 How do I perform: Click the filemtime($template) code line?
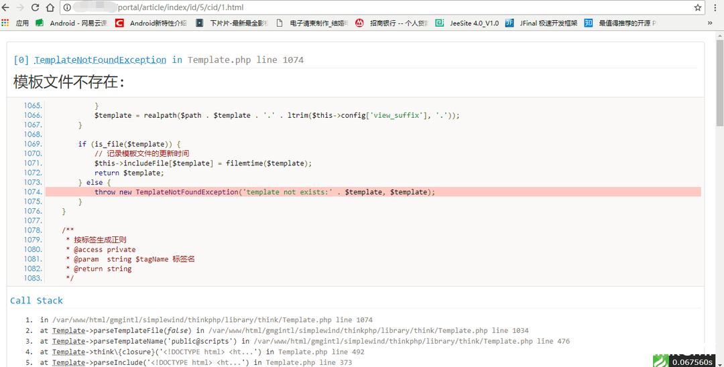203,163
